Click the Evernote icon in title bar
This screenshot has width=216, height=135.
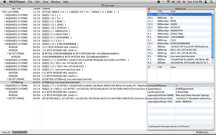tap(103, 6)
